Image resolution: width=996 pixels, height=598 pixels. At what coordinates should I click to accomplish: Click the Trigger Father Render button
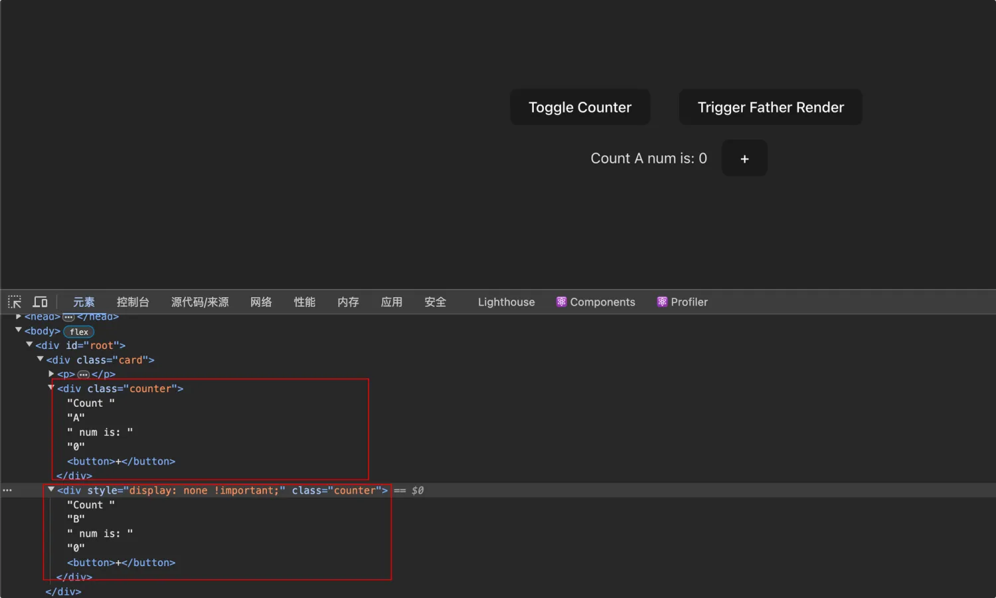pos(770,107)
